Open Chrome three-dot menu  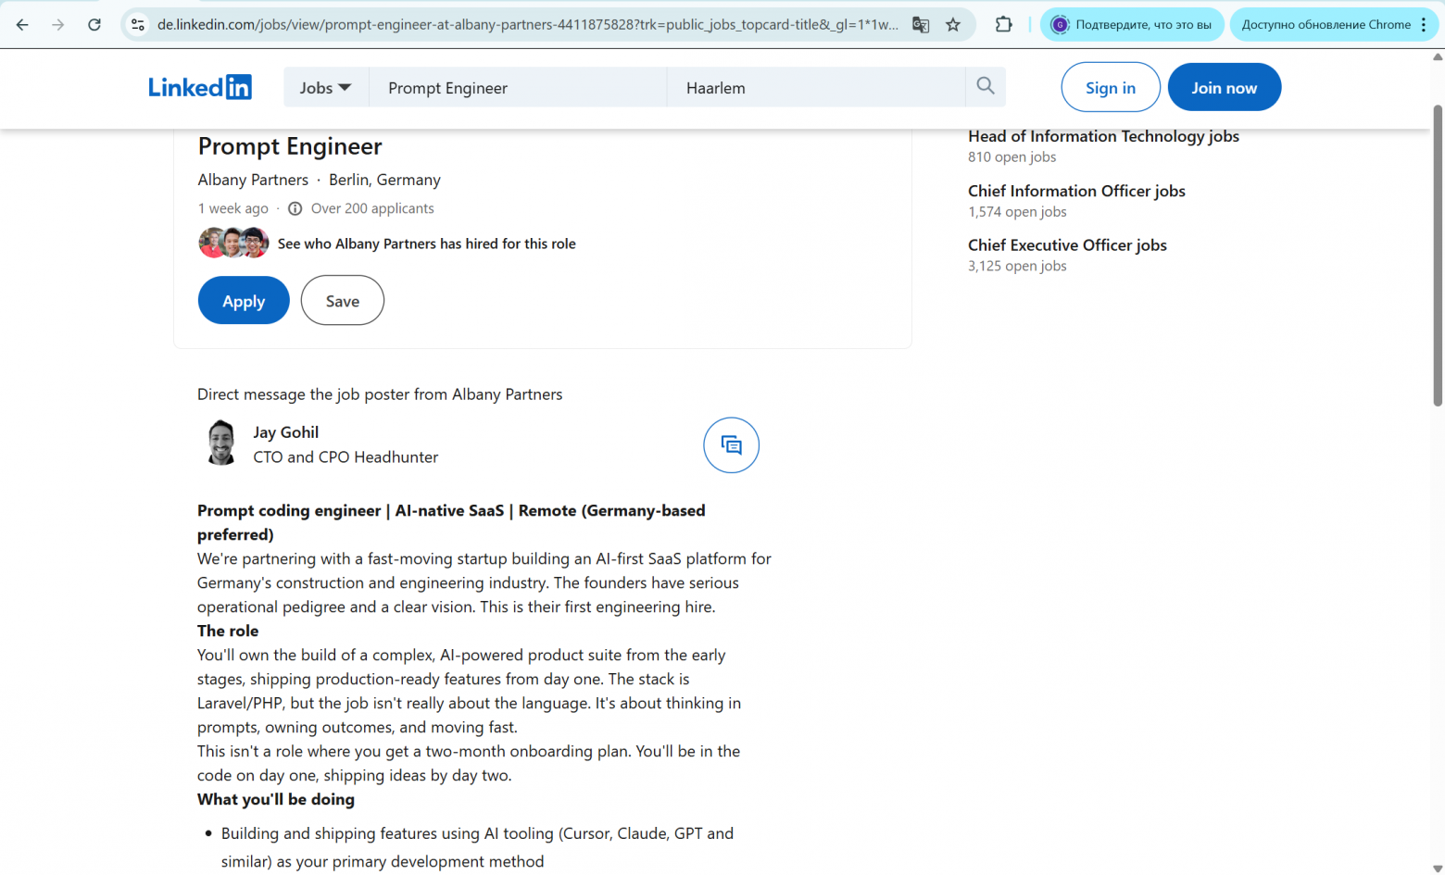1424,25
